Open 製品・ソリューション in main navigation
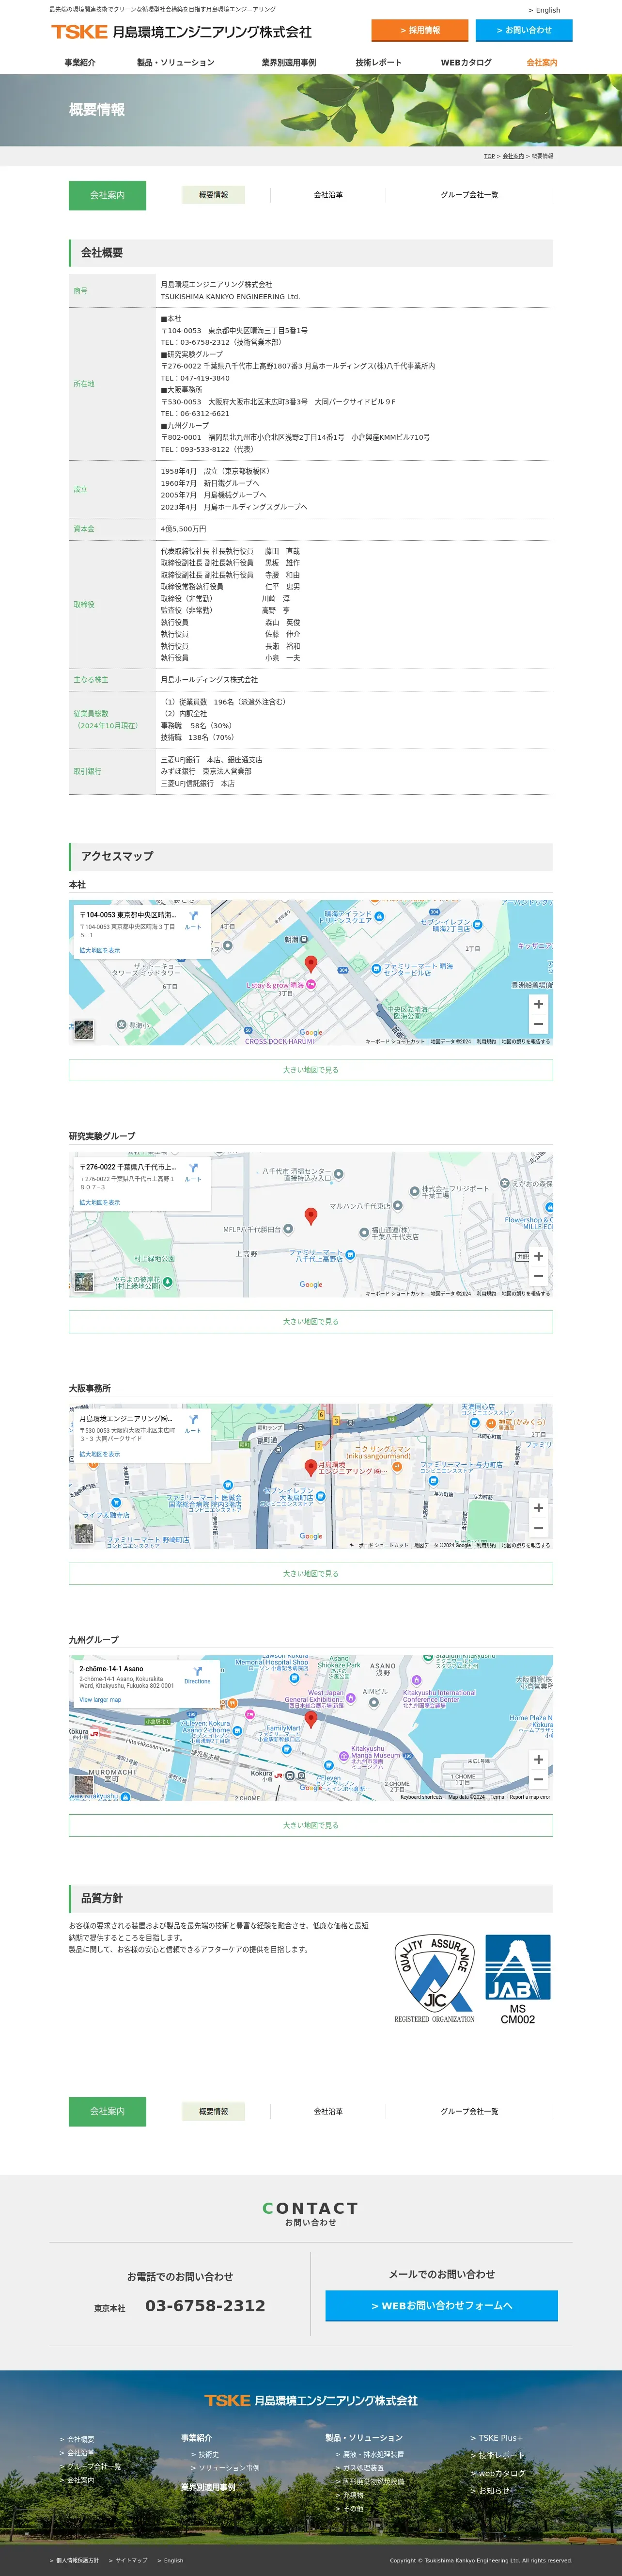 click(x=176, y=62)
